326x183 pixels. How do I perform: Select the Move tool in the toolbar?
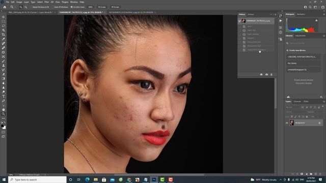[4, 17]
